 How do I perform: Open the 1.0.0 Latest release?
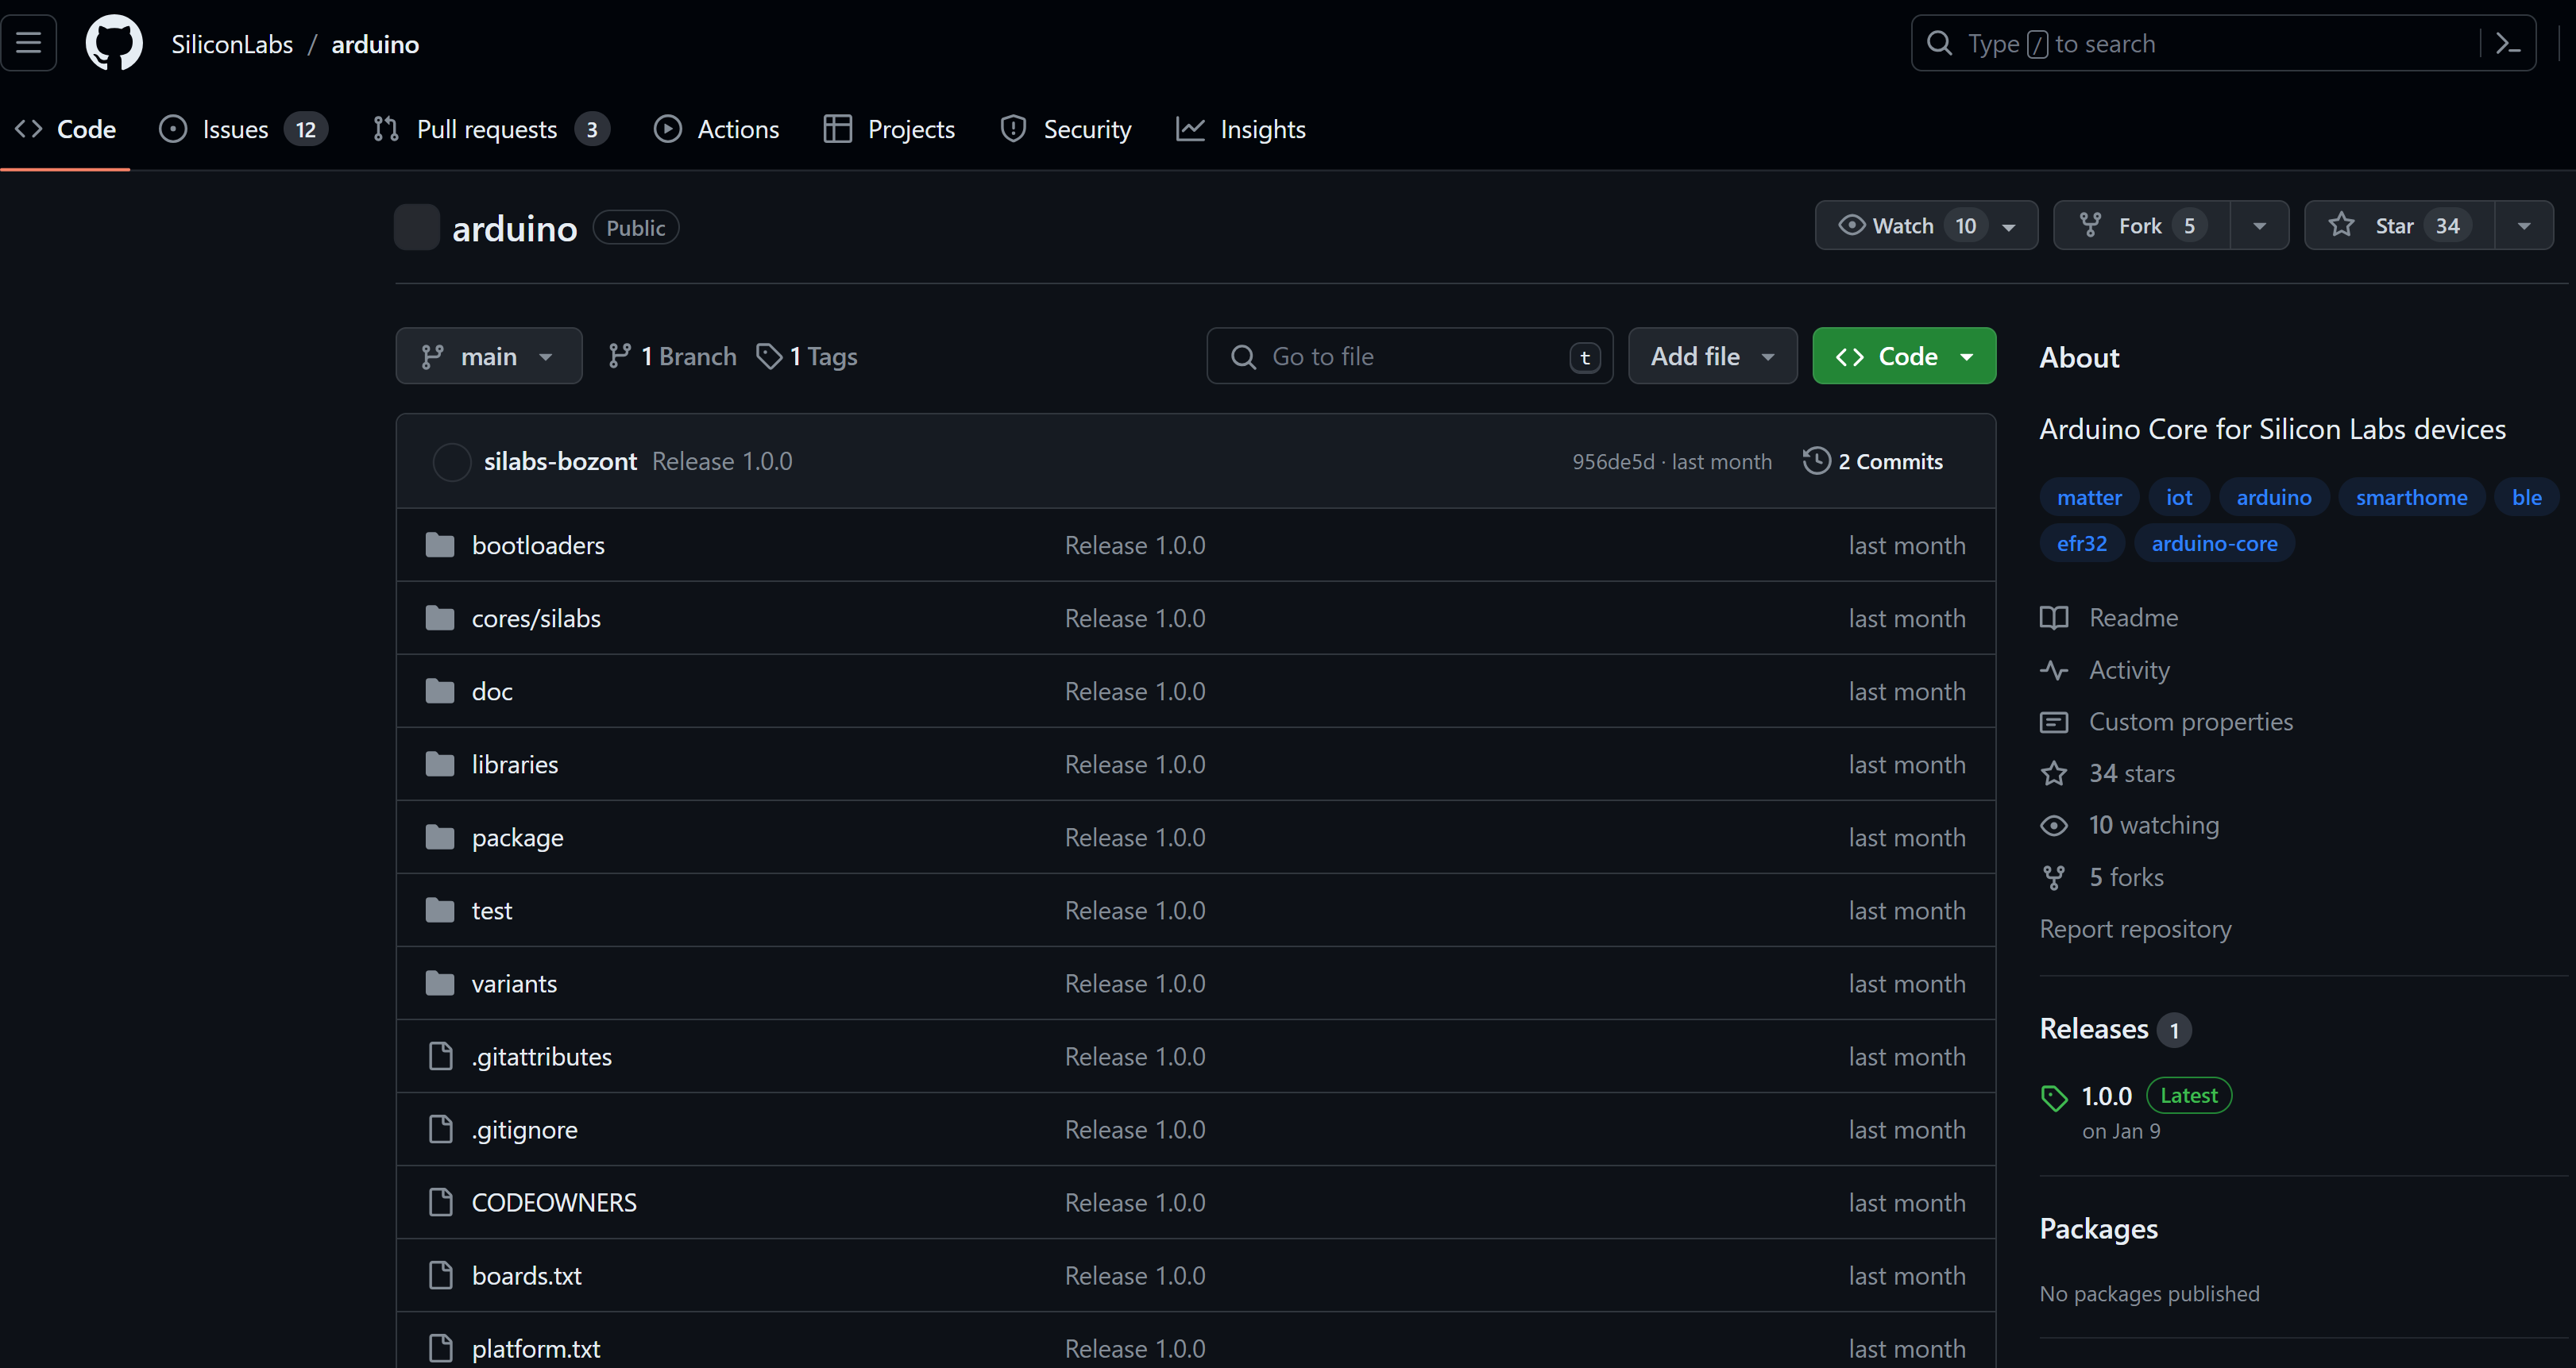coord(2106,1096)
